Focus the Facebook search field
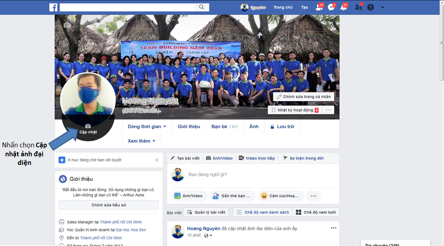Viewport: 444px width, 246px height. coord(127,7)
